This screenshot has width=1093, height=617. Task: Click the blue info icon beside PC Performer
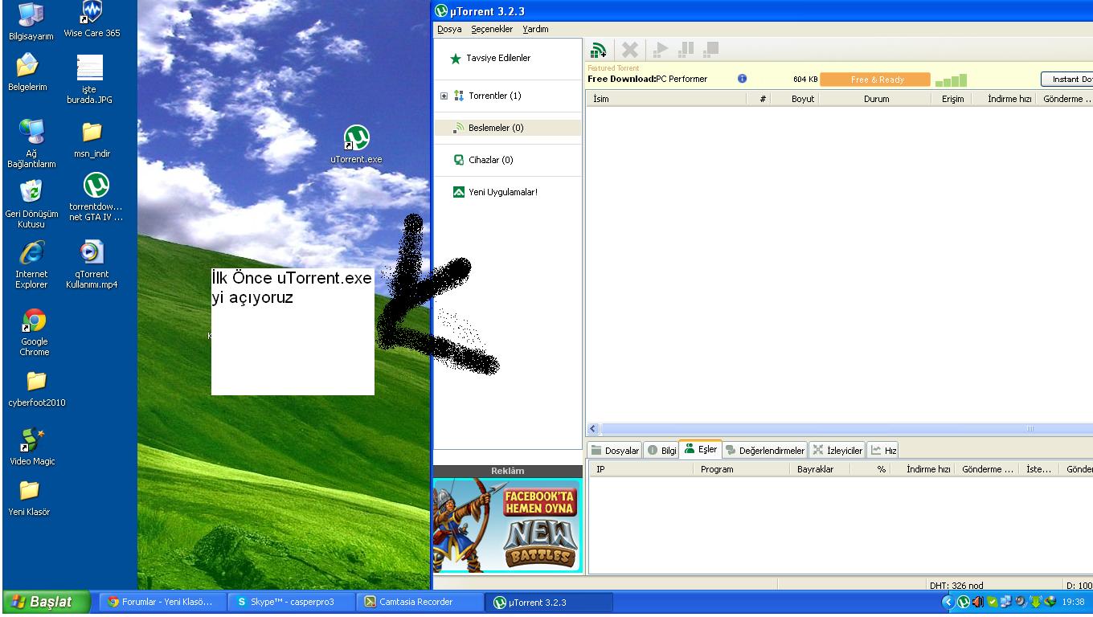coord(742,79)
